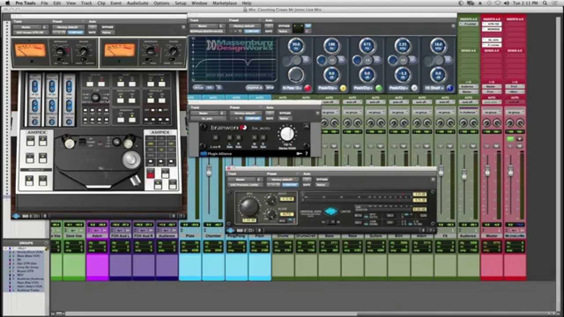This screenshot has height=317, width=564.
Task: Open the Setup menu
Action: 180,3
